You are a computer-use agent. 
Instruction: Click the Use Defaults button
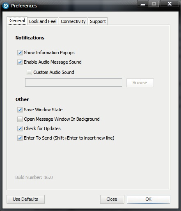pos(25,199)
